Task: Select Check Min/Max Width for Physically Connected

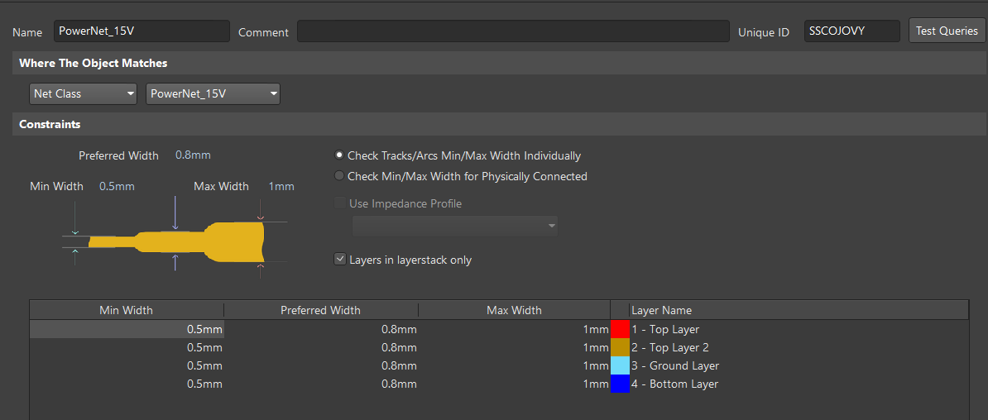Action: pos(339,176)
